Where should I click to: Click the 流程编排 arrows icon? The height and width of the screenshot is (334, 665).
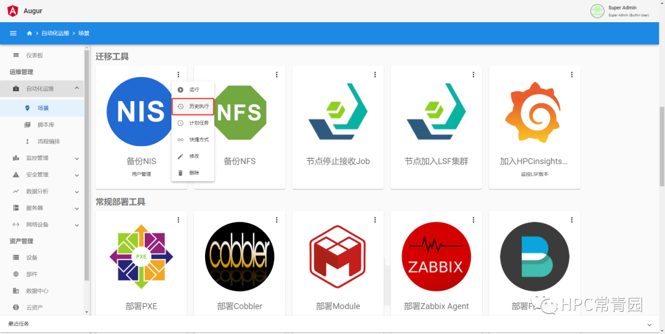pos(28,141)
